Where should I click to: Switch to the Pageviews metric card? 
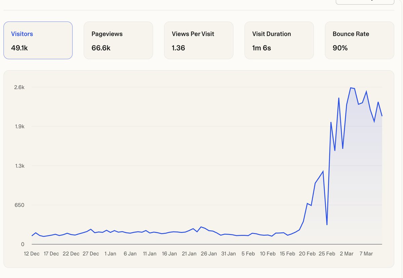118,41
